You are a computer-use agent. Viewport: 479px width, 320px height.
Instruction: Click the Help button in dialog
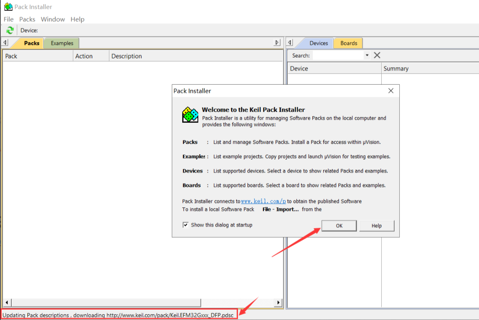coord(376,226)
